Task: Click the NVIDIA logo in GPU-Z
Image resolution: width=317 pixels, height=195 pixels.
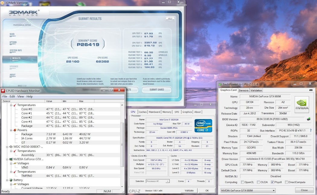Action: pos(302,105)
